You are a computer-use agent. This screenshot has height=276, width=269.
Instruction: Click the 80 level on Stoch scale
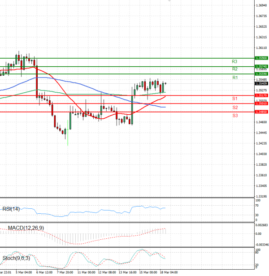coord(257,253)
